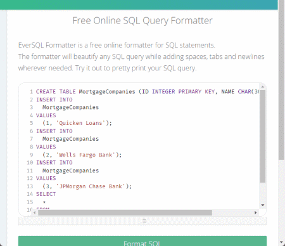This screenshot has height=246, width=285.
Task: Click MortgageCompanies on line 11
Action: click(x=70, y=171)
